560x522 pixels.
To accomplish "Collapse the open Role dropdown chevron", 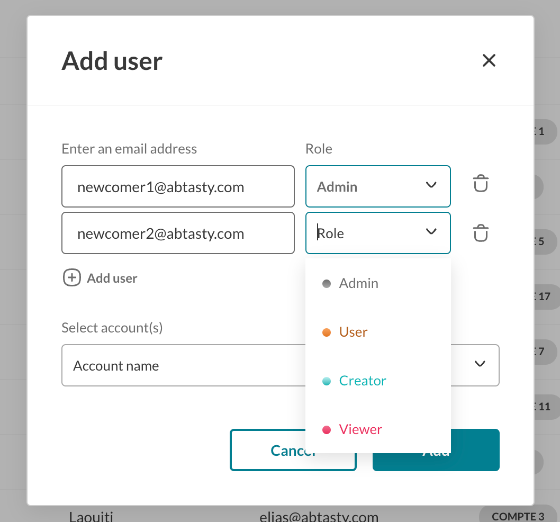I will [x=431, y=231].
